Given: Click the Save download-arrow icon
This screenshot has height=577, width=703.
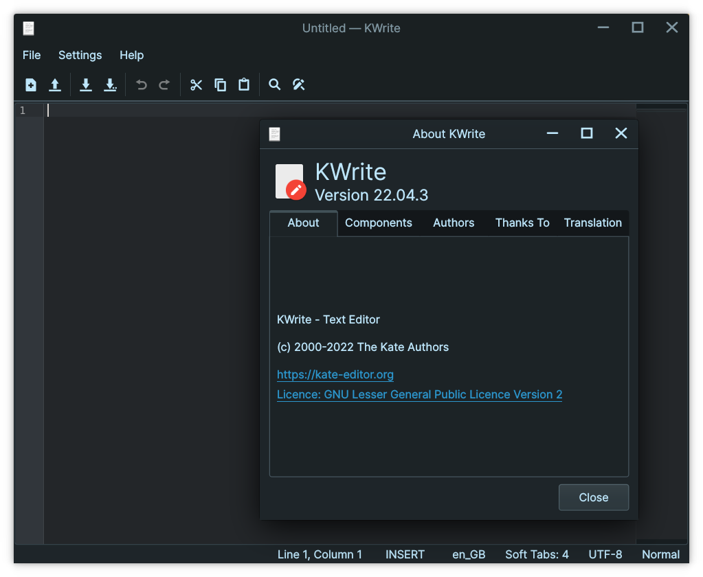Looking at the screenshot, I should point(86,84).
